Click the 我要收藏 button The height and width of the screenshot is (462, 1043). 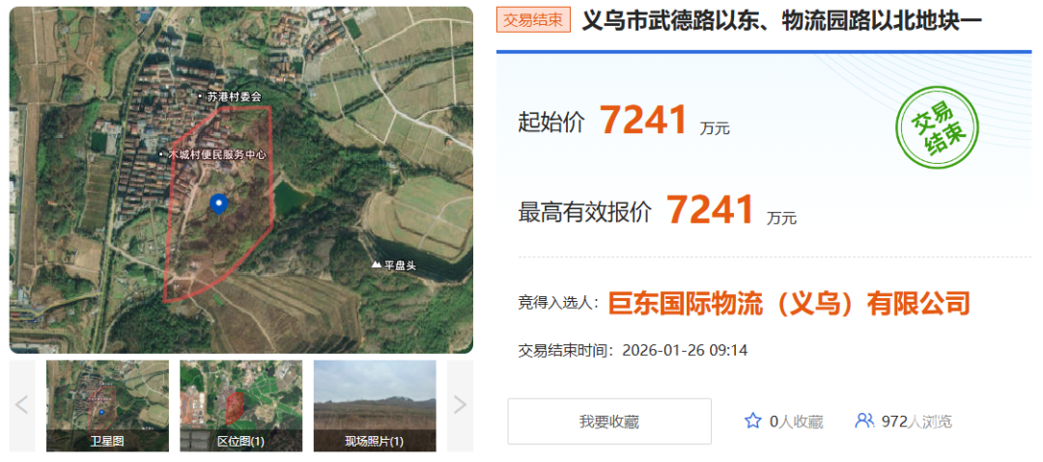(609, 421)
